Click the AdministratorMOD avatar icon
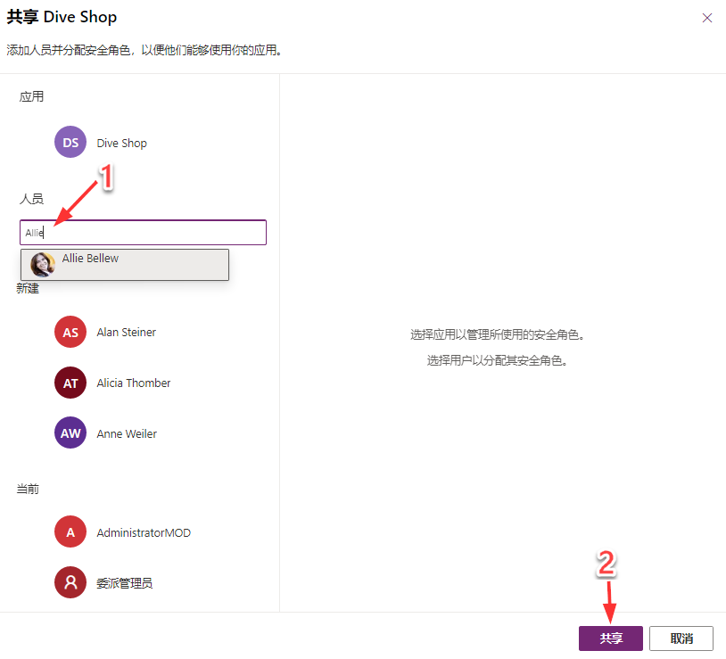 (x=70, y=531)
